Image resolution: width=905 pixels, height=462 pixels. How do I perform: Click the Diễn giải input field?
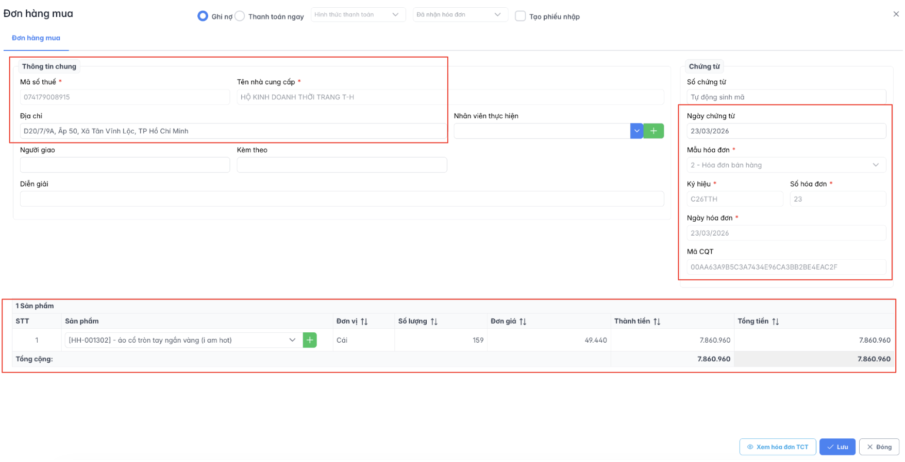[341, 199]
